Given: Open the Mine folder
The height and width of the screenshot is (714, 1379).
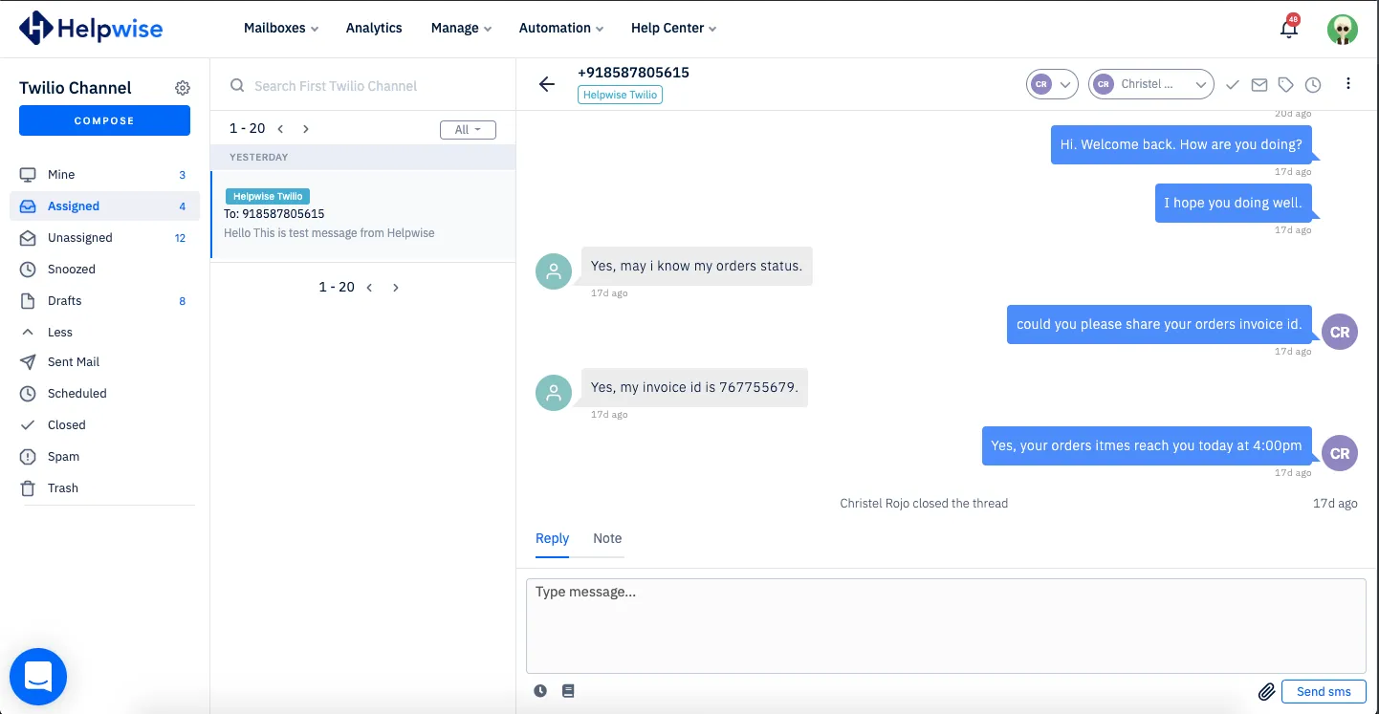Looking at the screenshot, I should [x=104, y=175].
